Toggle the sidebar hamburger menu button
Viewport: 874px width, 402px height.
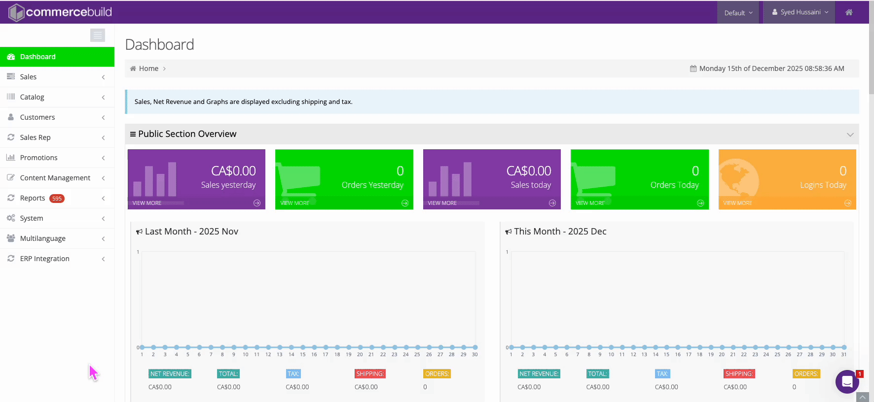tap(98, 35)
